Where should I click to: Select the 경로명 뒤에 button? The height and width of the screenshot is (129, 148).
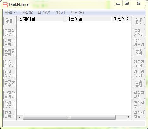139,73
